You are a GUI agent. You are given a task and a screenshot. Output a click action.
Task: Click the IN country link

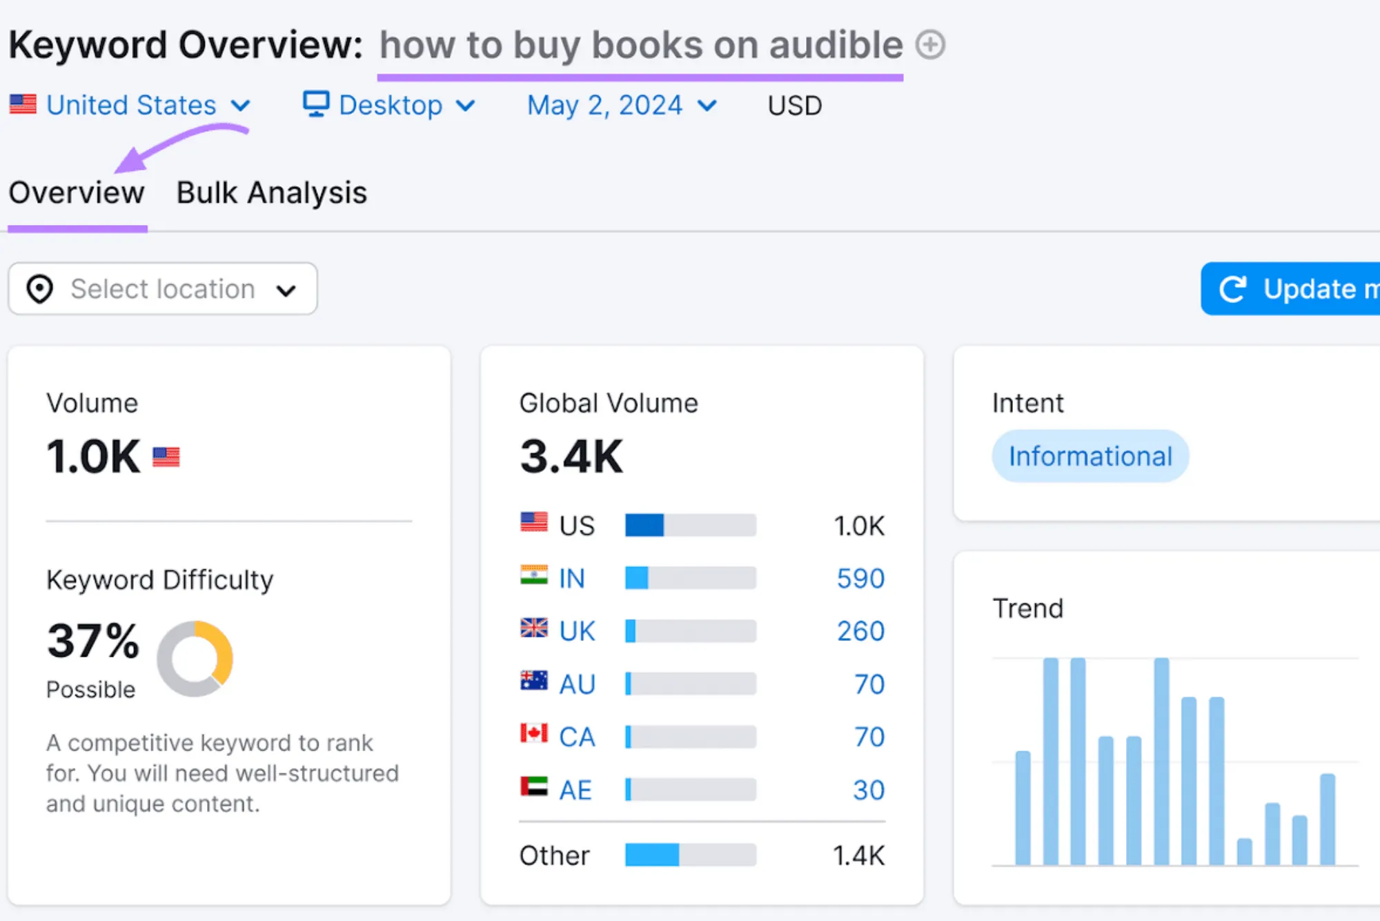tap(572, 578)
